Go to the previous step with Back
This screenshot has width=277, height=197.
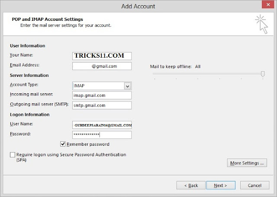[191, 185]
